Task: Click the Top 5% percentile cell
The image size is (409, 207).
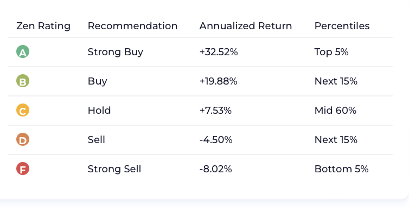Action: click(x=331, y=52)
